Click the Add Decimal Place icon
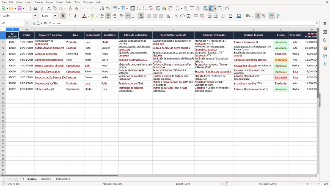 (196, 16)
